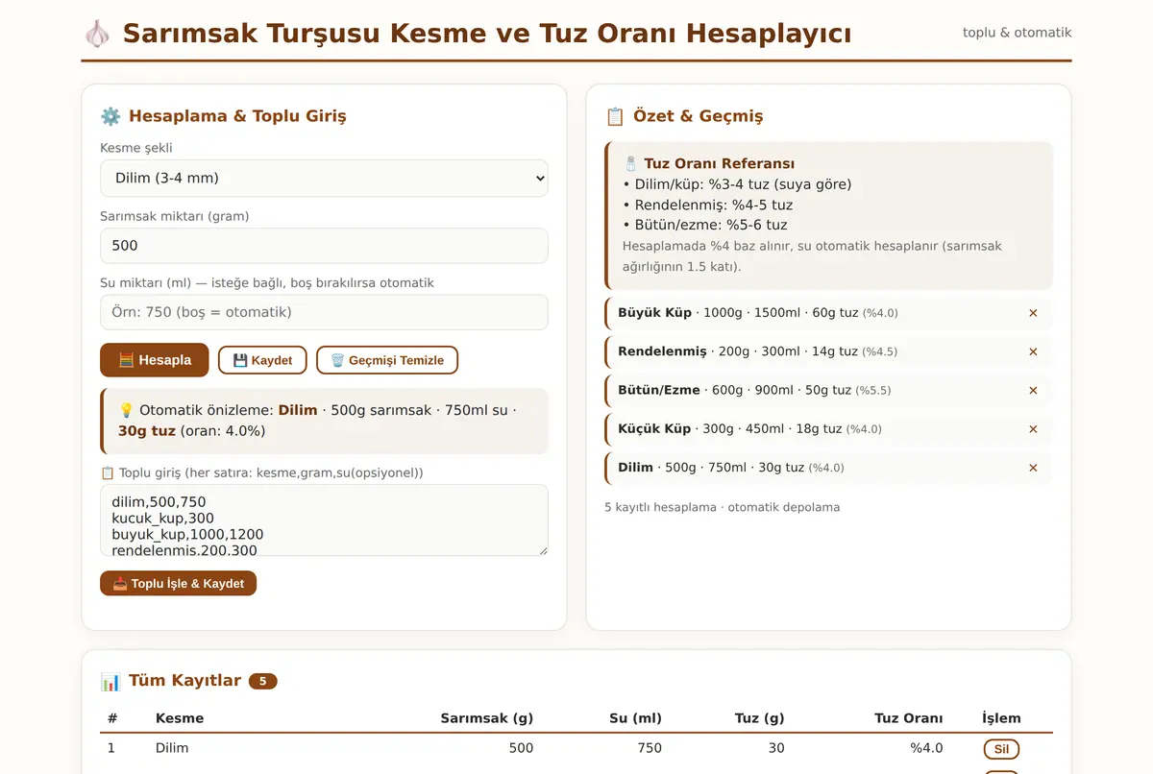Click the 'toplu & otomatik' header text

pos(1017,33)
